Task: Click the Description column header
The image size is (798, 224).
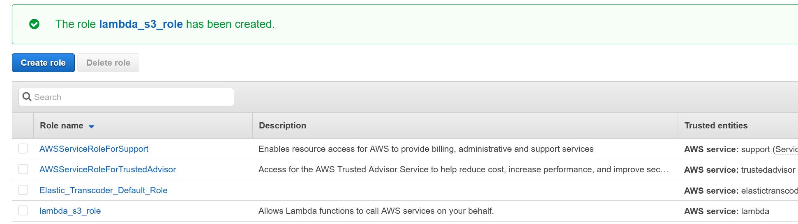Action: click(x=282, y=126)
